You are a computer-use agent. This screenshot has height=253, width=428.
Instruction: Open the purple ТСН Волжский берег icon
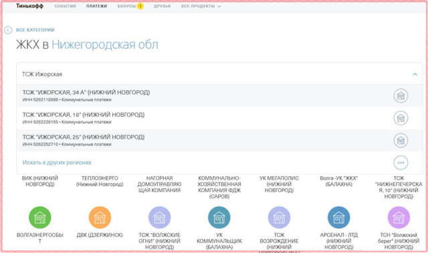399,218
